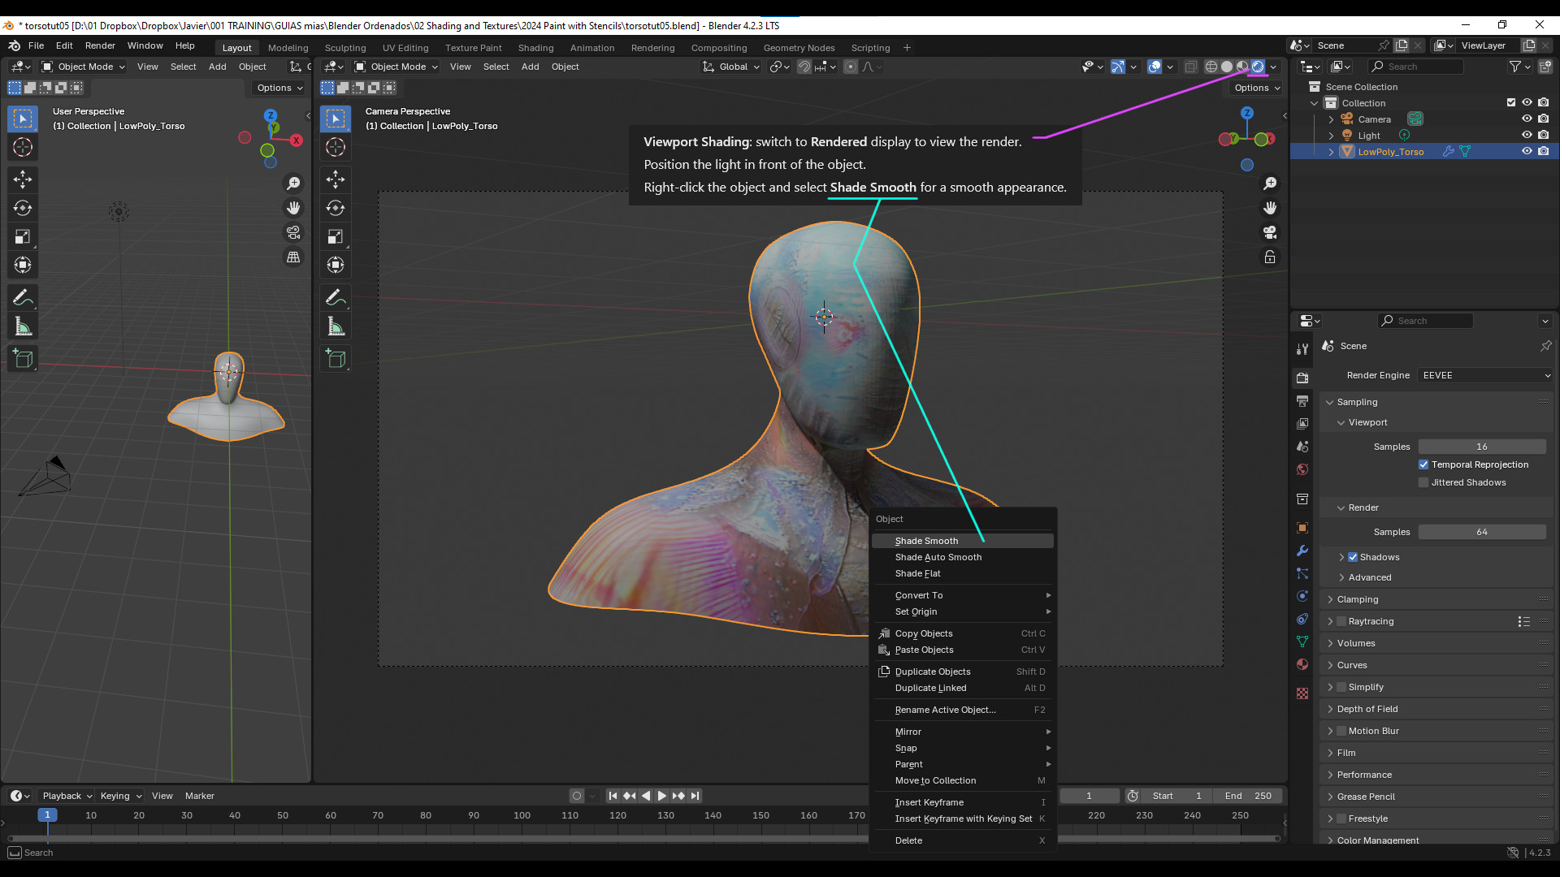The image size is (1560, 877).
Task: Select the Move tool in left viewport toolbar
Action: [x=23, y=179]
